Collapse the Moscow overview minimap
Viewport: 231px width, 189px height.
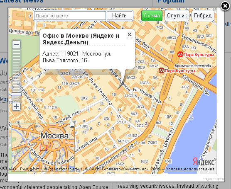72,126
